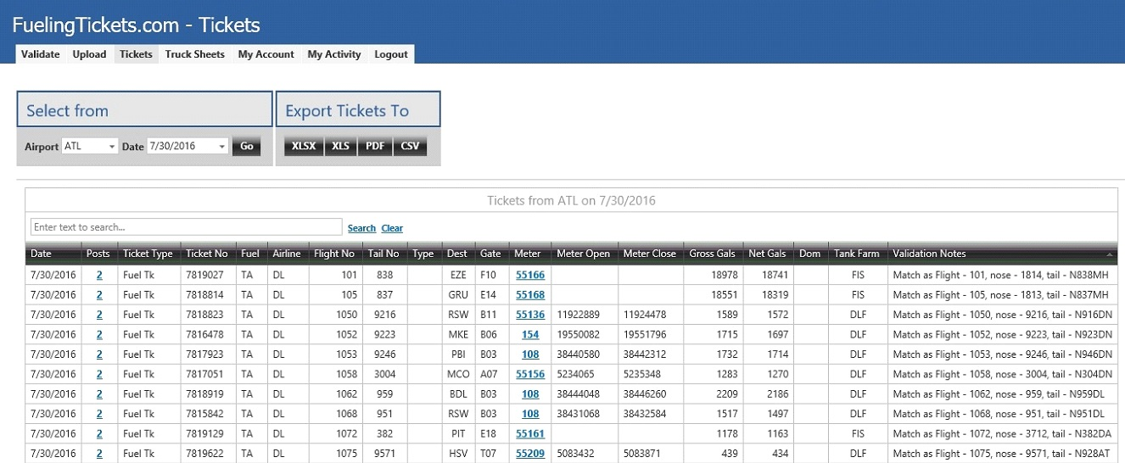Export tickets as PDF
1125x463 pixels.
tap(375, 146)
